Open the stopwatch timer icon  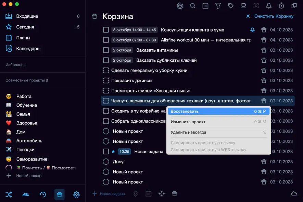click(281, 6)
